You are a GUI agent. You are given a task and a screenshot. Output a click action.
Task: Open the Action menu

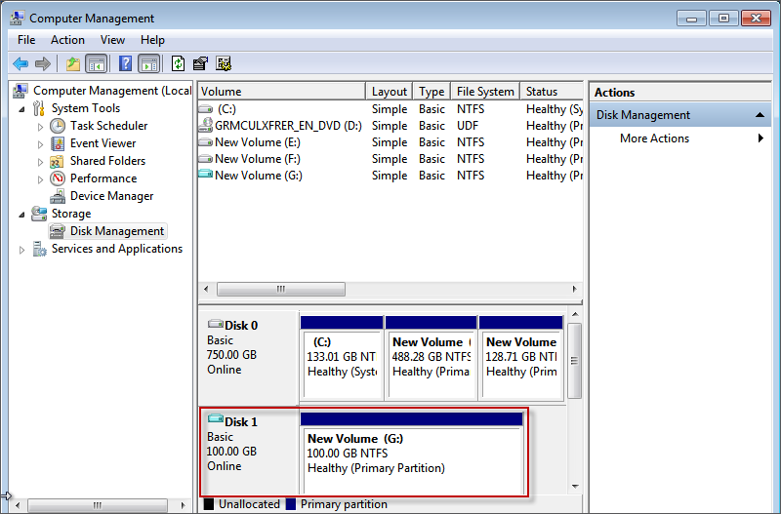click(x=67, y=40)
